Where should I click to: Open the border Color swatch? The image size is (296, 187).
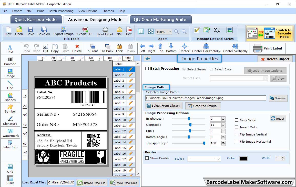tap(243, 159)
